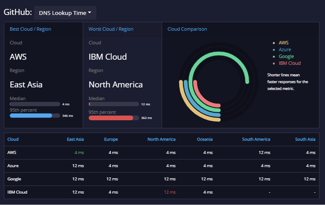Click the AWS row label in the table
This screenshot has height=205, width=325.
coord(12,152)
